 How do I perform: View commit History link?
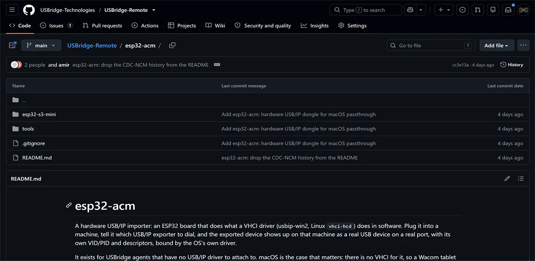(x=512, y=65)
